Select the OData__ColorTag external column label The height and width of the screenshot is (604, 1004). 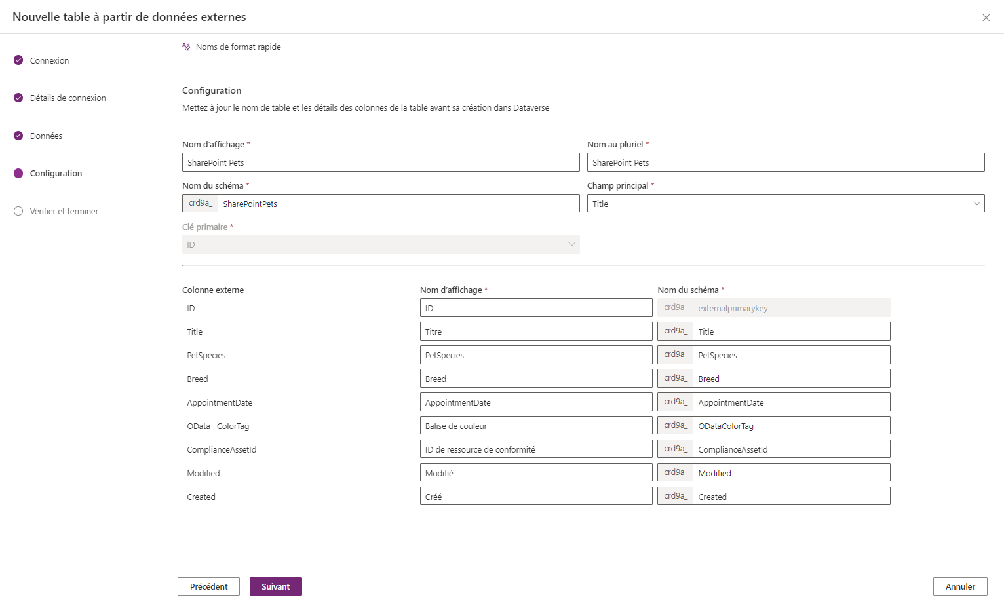(x=218, y=426)
